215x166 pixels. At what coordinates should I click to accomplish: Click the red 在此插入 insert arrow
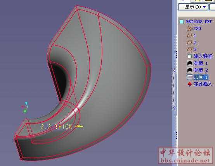pyautogui.click(x=190, y=84)
